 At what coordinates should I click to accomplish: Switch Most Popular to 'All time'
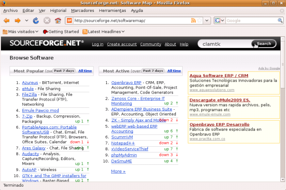[x=85, y=71]
